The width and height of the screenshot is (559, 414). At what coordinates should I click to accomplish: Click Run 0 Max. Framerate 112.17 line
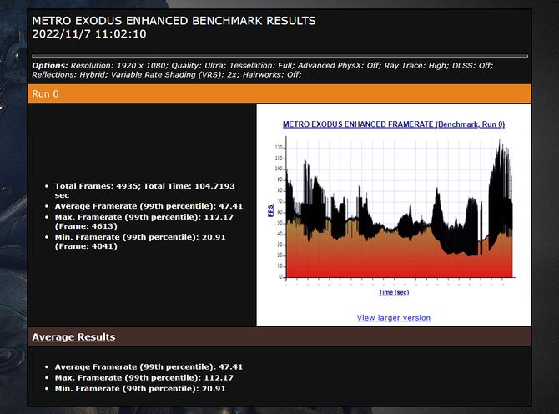pos(144,221)
